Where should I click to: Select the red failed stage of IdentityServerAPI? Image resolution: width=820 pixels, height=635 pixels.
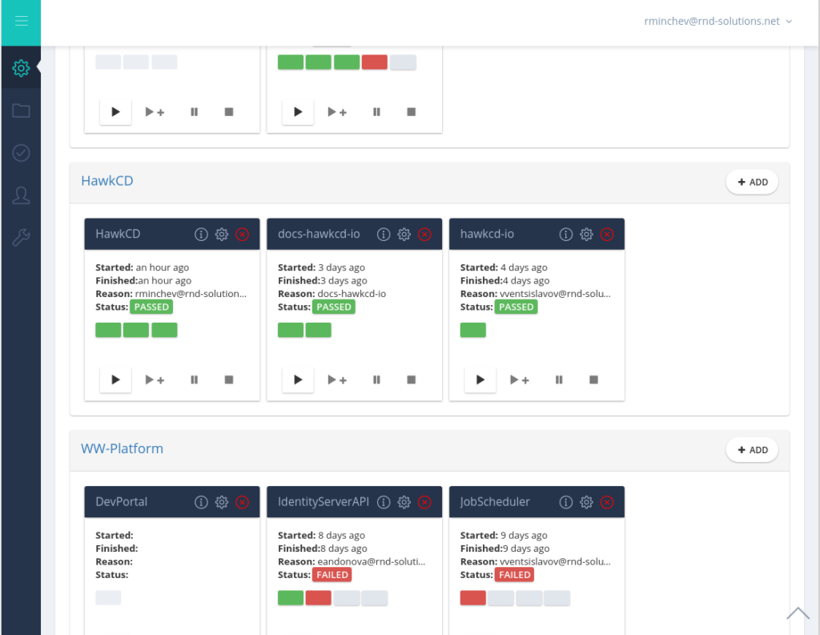319,598
